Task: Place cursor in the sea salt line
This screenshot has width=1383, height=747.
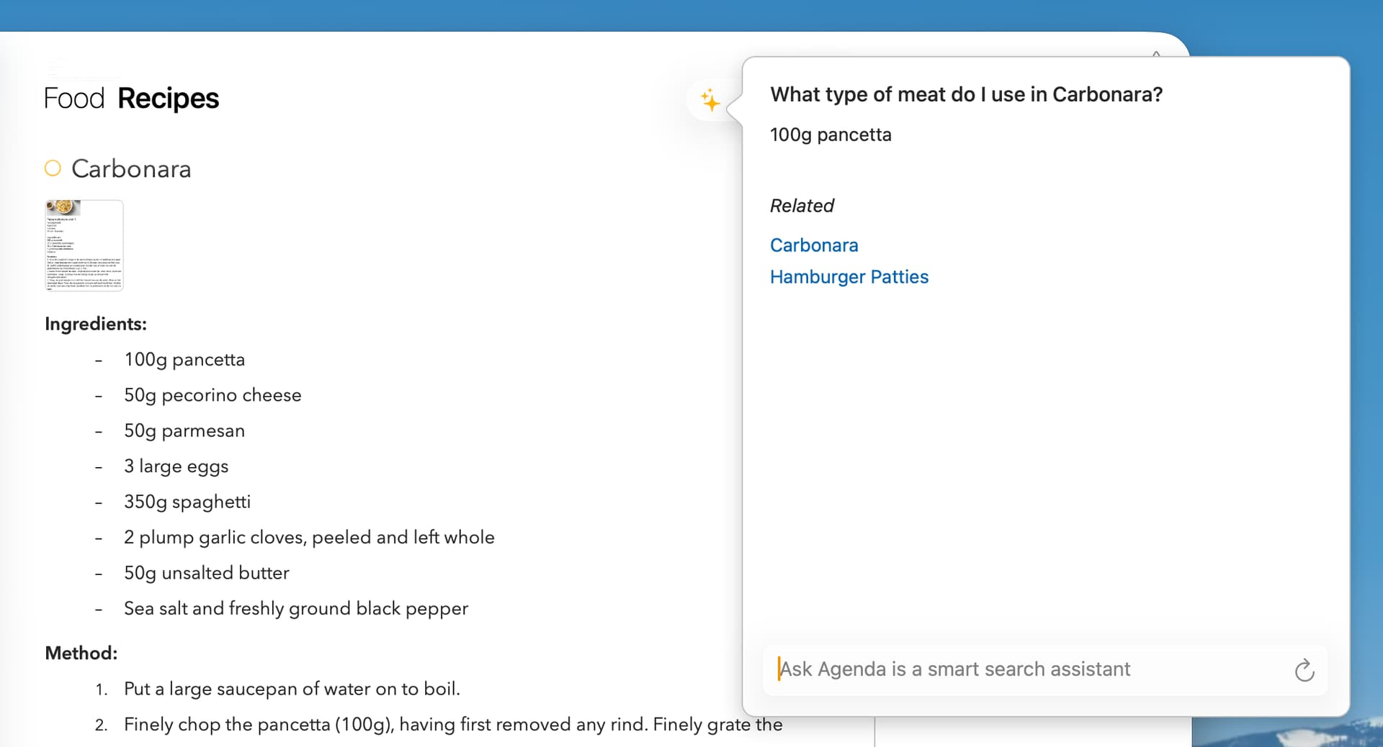Action: 295,609
